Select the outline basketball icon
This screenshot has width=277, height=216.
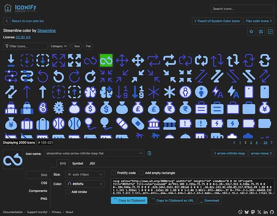59,124
